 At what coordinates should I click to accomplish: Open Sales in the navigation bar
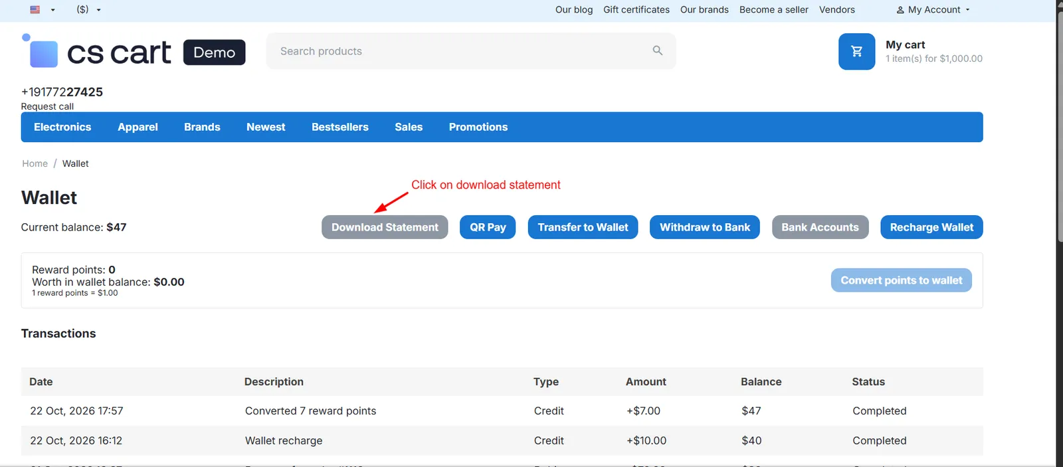[409, 127]
